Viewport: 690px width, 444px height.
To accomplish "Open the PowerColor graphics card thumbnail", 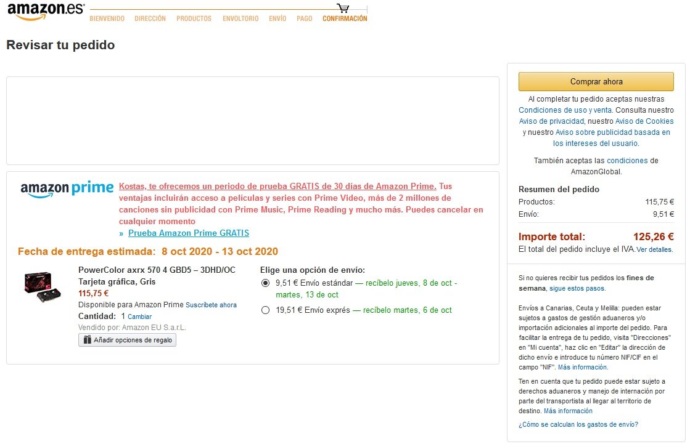I will click(x=43, y=287).
